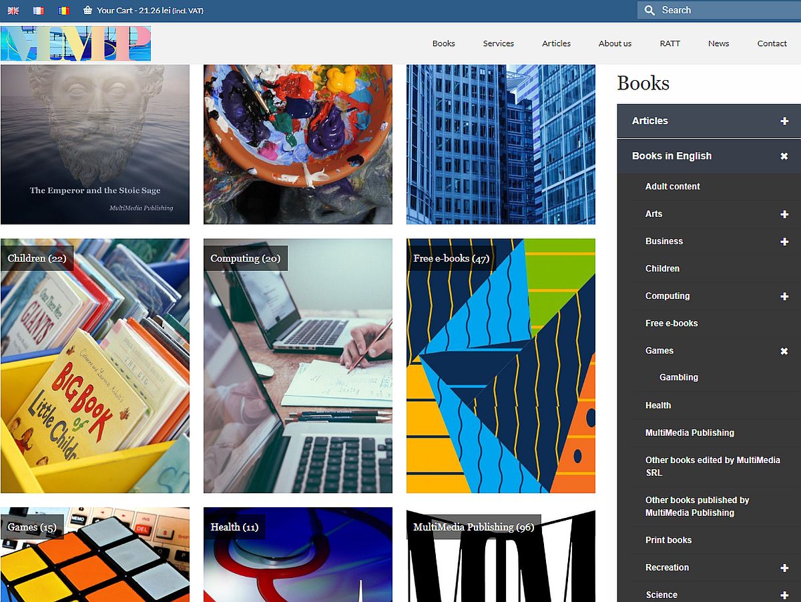
Task: Open the Contact menu item
Action: [772, 43]
